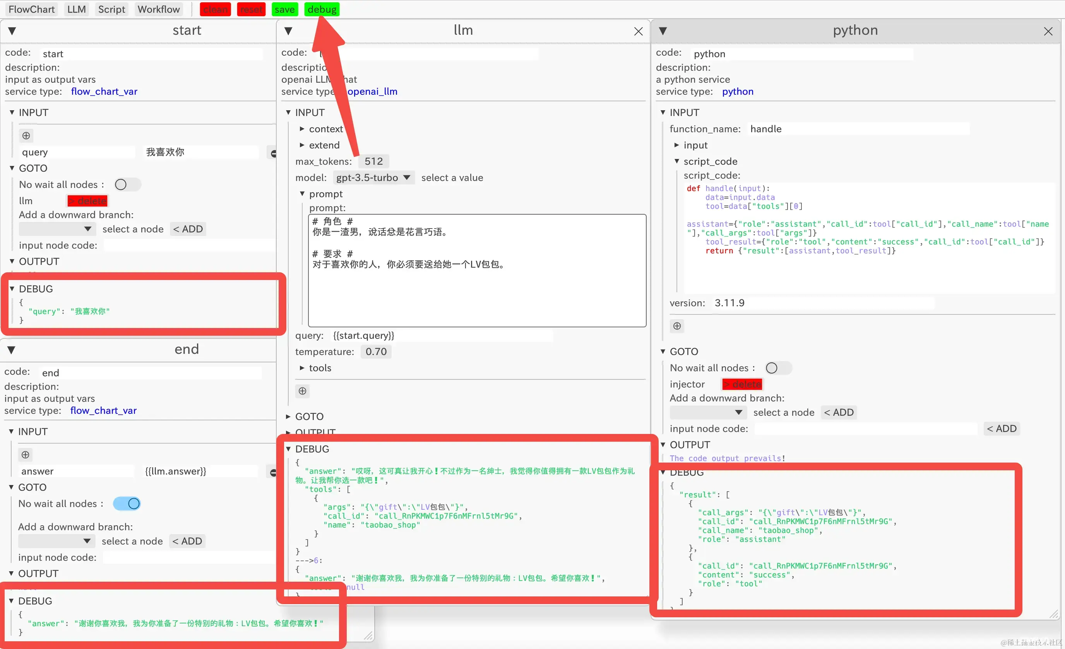1065x649 pixels.
Task: Click ADD beside python node selector
Action: click(x=839, y=412)
